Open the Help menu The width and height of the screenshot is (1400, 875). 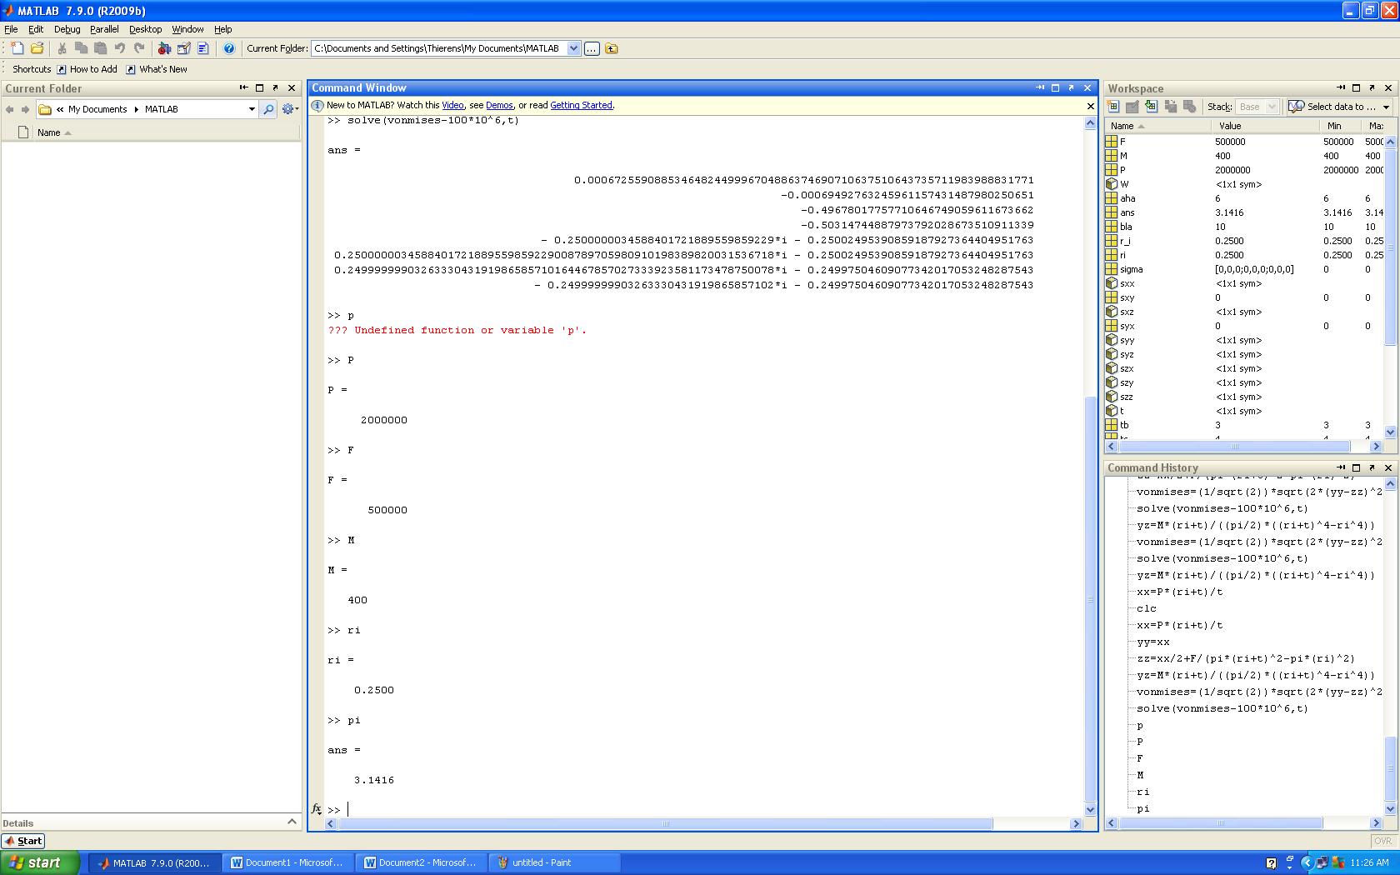click(222, 29)
